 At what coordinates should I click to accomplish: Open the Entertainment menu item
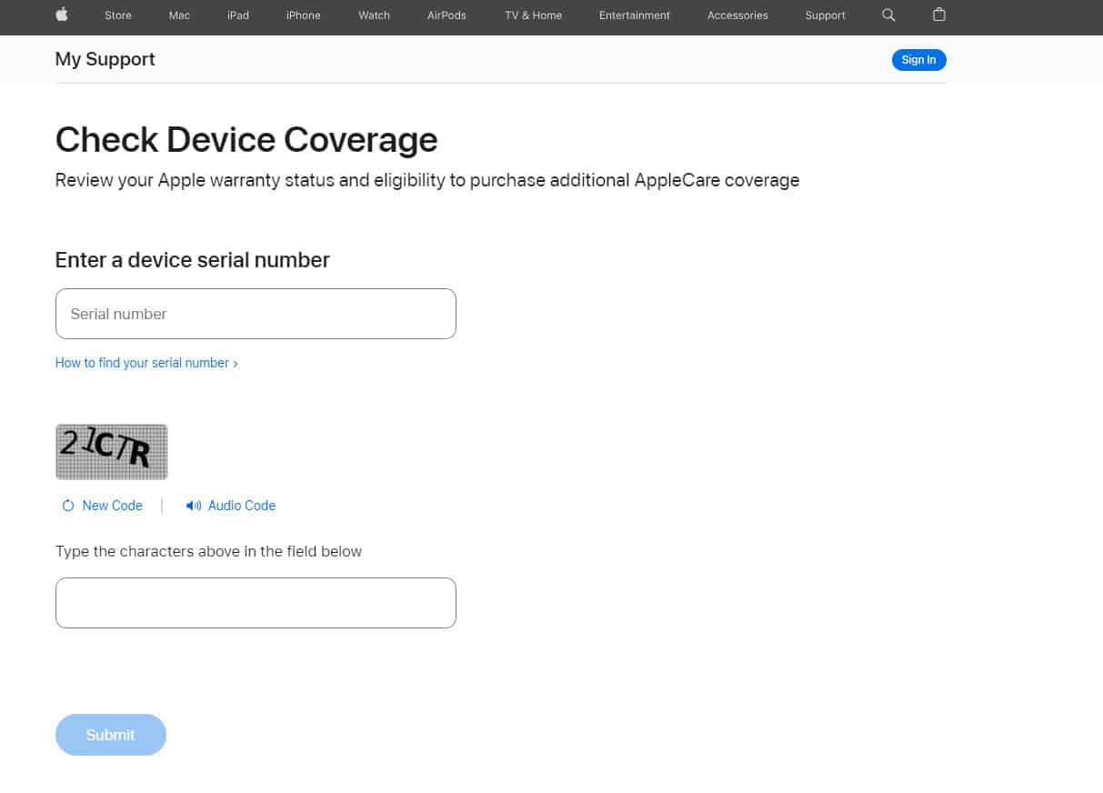634,15
